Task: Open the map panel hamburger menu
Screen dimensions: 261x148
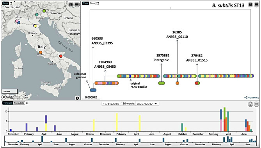Action: 77,5
